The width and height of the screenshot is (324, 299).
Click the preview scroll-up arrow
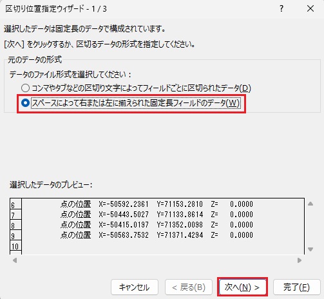(x=310, y=204)
